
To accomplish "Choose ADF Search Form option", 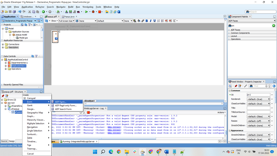I will pyautogui.click(x=67, y=109).
